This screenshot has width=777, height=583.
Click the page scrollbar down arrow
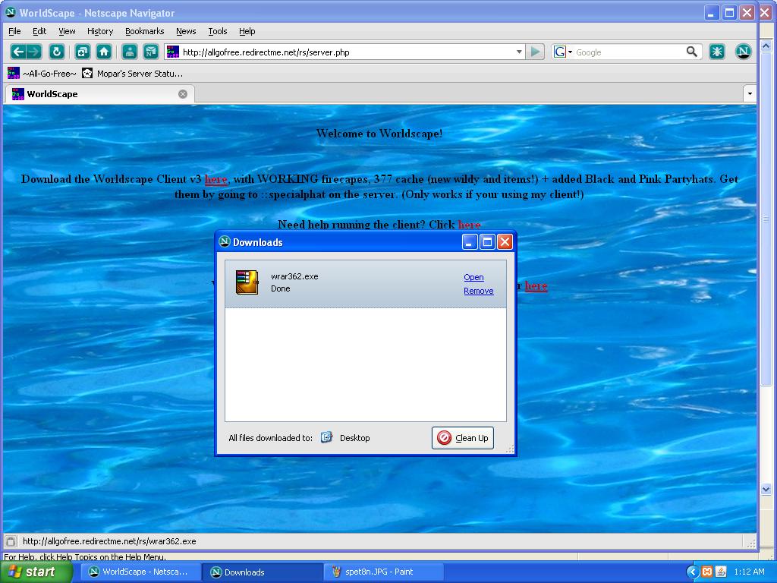pyautogui.click(x=766, y=490)
